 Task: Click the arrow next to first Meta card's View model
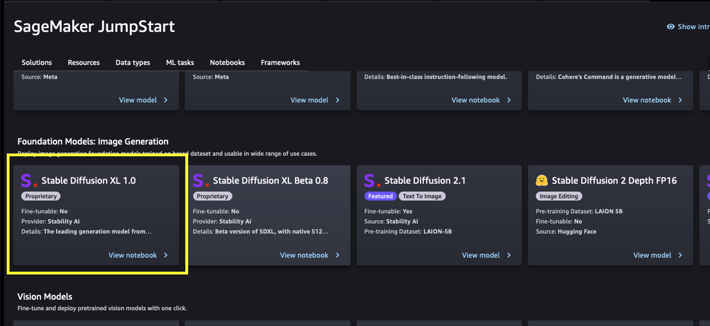[166, 100]
